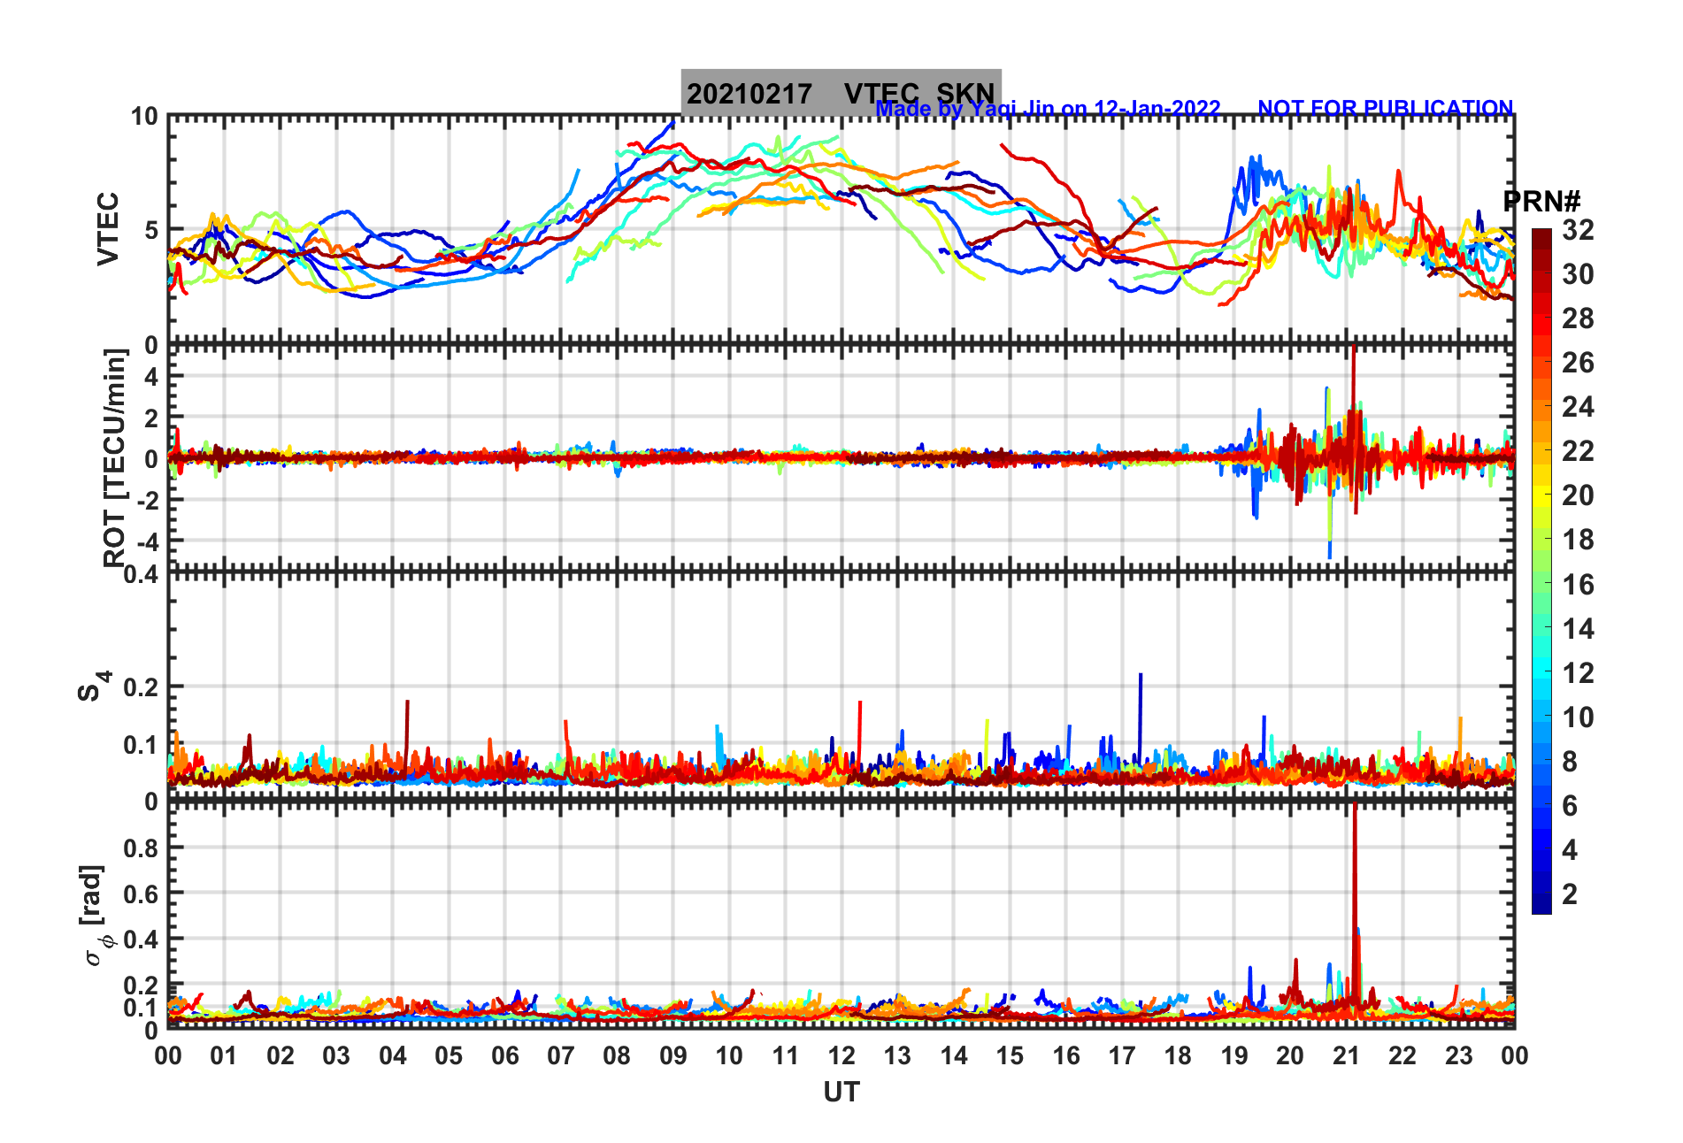Click UT axis hour label '05'
The height and width of the screenshot is (1143, 1683).
pos(449,1055)
